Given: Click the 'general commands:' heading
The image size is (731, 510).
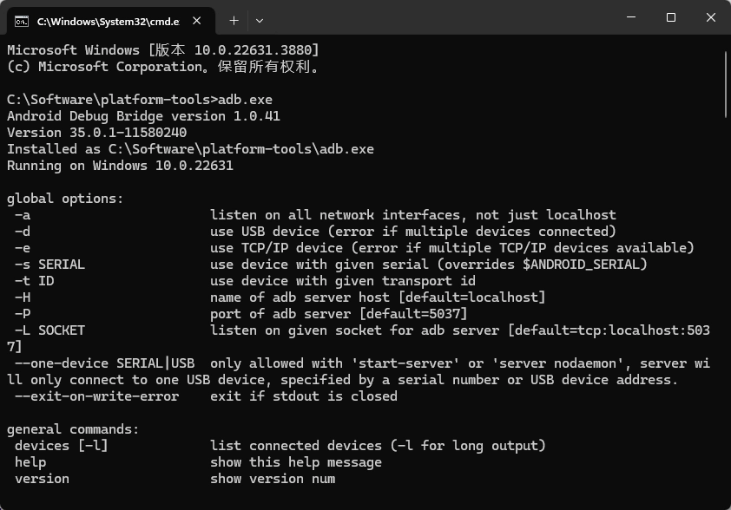Looking at the screenshot, I should 73,429.
